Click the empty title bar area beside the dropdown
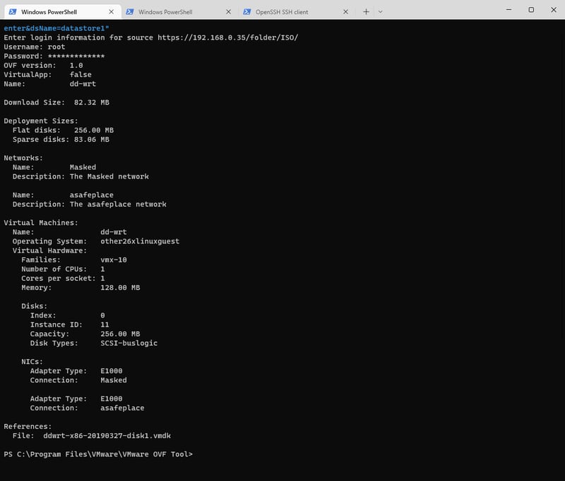The width and height of the screenshot is (565, 481). (x=438, y=10)
